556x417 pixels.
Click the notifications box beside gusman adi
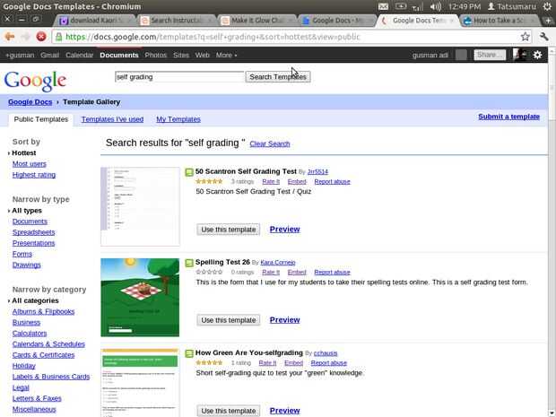pyautogui.click(x=461, y=55)
